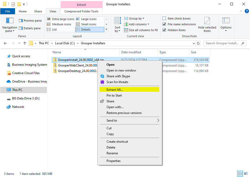Open the Add columns dropdown
Screen dimensions: 250x177
tap(137, 24)
